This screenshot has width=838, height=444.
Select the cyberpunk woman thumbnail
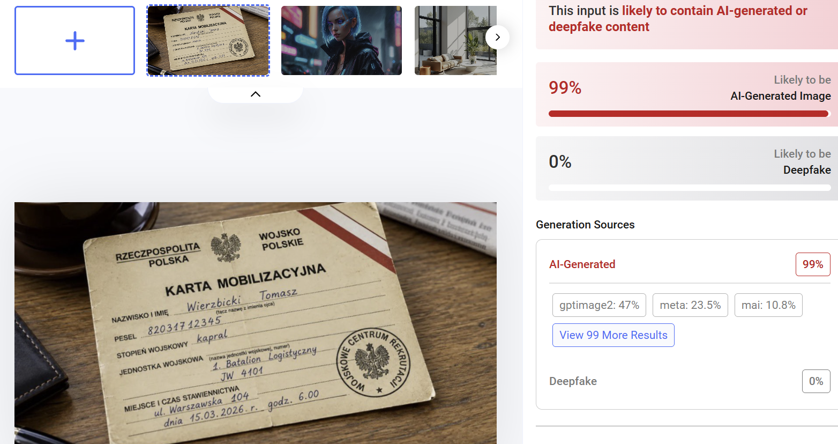click(341, 41)
